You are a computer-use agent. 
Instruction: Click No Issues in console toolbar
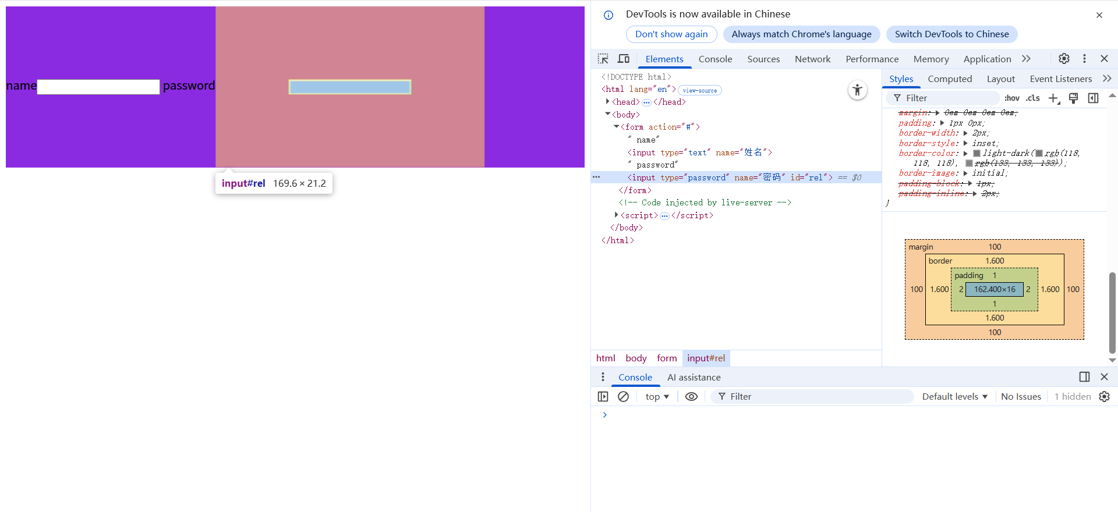point(1021,397)
